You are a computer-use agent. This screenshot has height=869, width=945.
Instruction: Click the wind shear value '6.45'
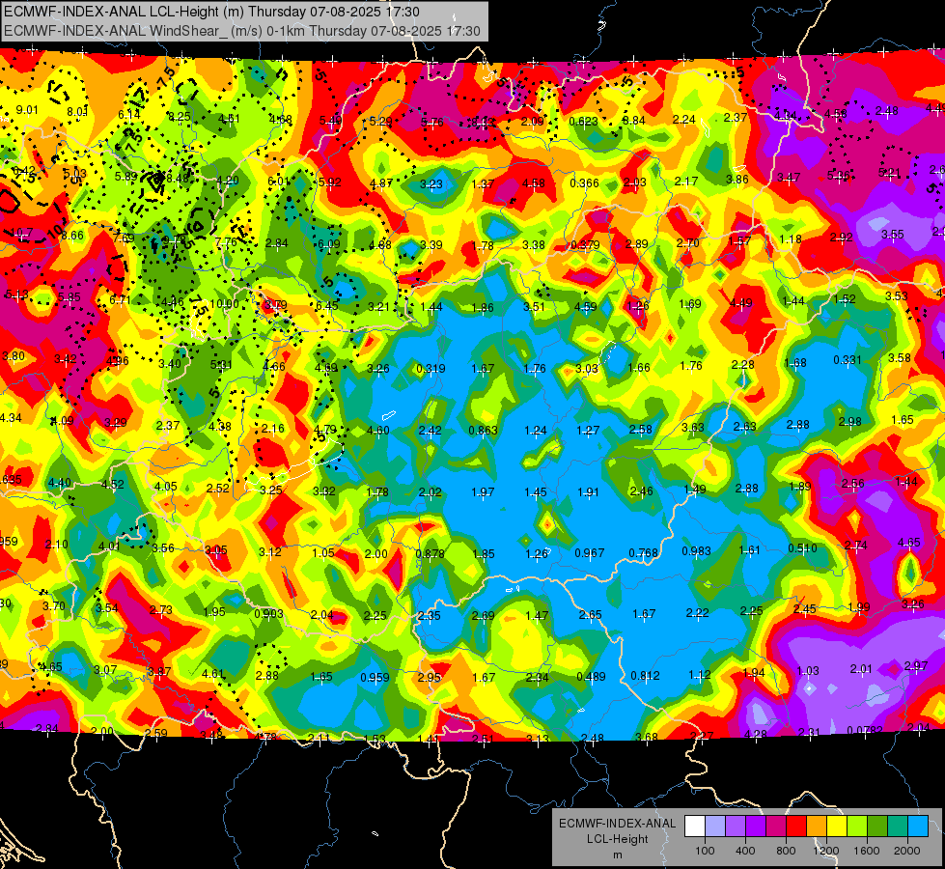tap(326, 305)
